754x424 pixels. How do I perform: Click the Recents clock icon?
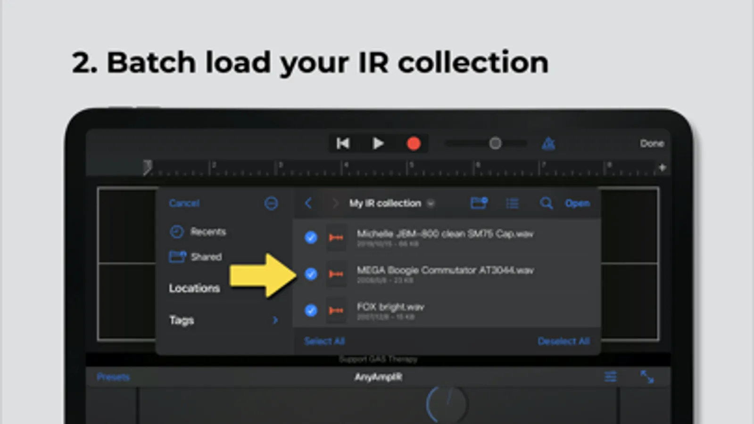coord(176,232)
